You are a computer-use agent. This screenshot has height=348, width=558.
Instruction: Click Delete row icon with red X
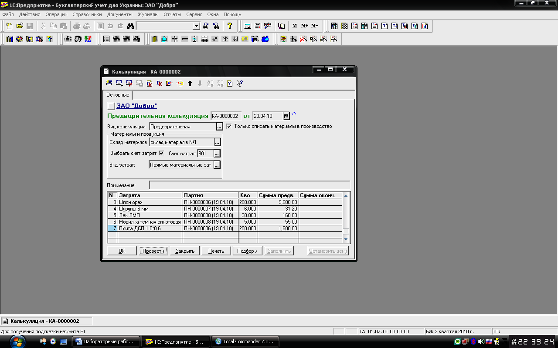point(129,83)
